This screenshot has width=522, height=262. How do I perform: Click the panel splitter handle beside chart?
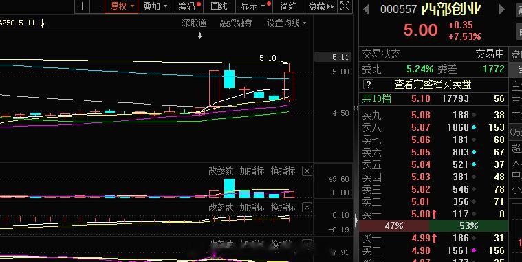(x=356, y=109)
